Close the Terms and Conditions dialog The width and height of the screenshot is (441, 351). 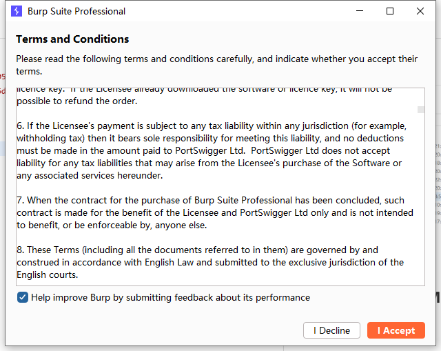coord(420,11)
